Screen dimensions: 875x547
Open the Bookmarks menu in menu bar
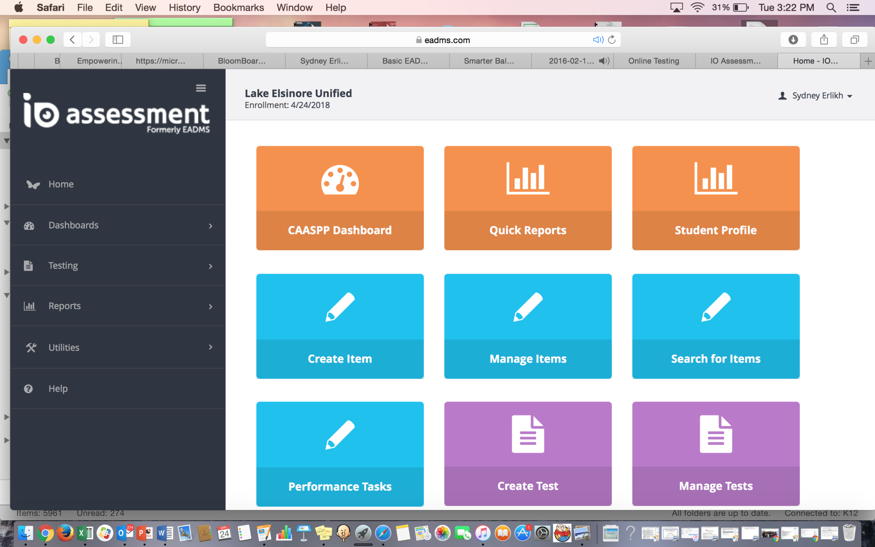coord(238,7)
